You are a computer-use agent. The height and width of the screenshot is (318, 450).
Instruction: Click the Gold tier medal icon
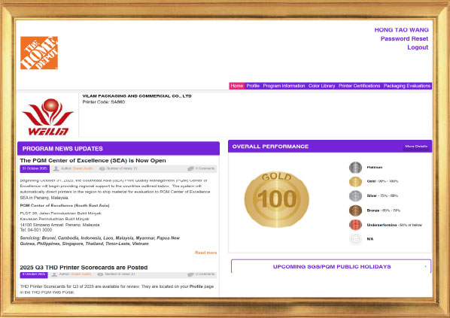pyautogui.click(x=355, y=181)
